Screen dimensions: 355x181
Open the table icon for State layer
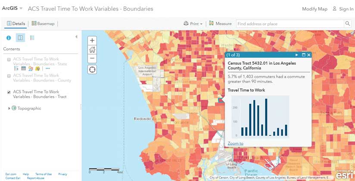[x=24, y=68]
